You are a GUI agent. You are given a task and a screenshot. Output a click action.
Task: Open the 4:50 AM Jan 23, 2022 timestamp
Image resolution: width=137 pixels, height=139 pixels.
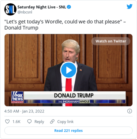click(x=24, y=111)
